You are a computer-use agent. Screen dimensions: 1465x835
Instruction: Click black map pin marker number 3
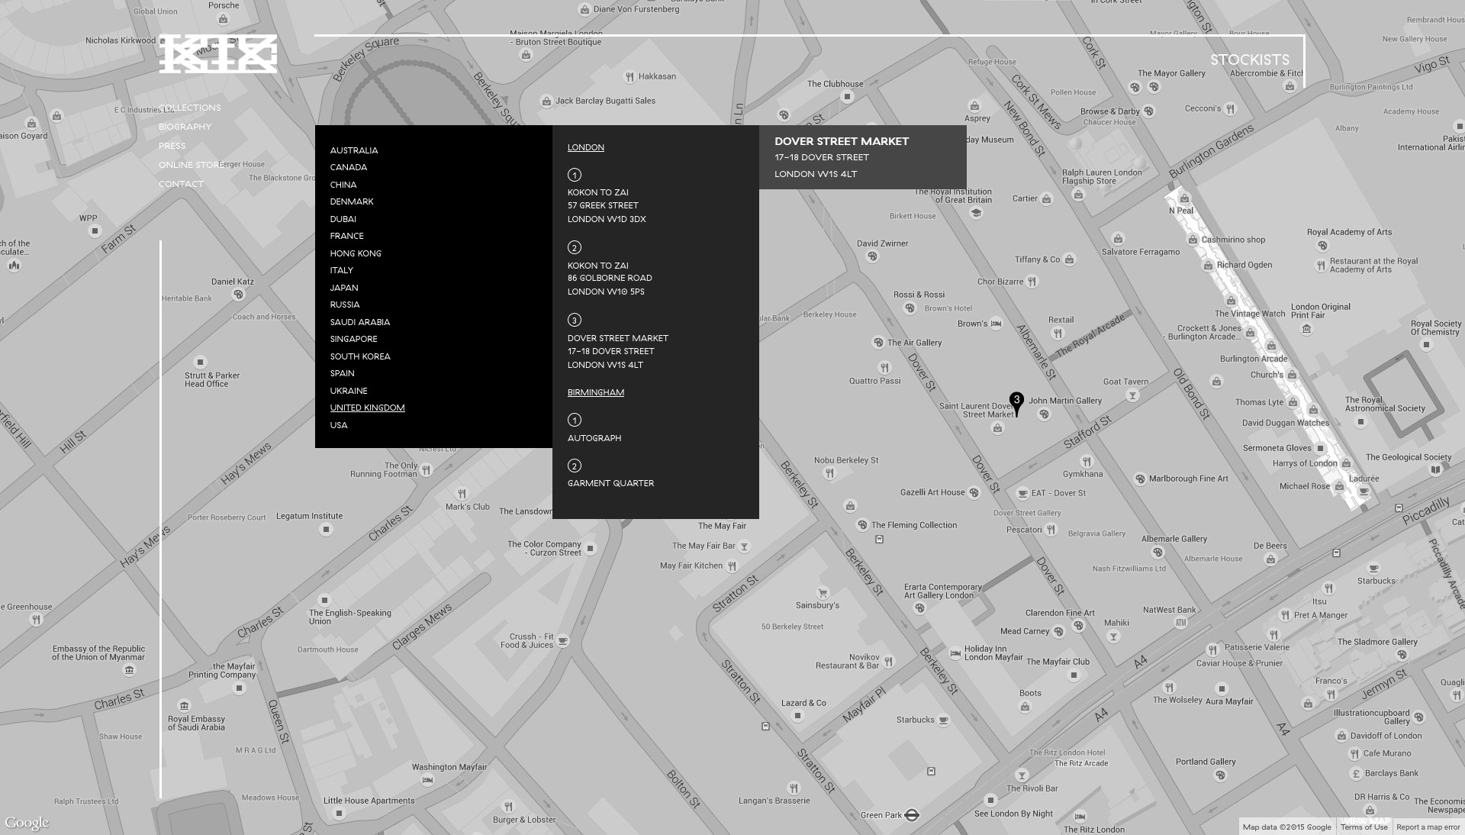pyautogui.click(x=1016, y=401)
